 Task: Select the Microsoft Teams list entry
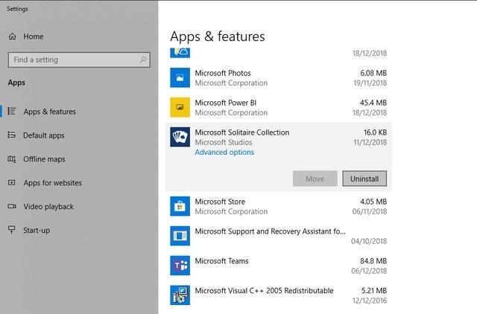tap(278, 266)
